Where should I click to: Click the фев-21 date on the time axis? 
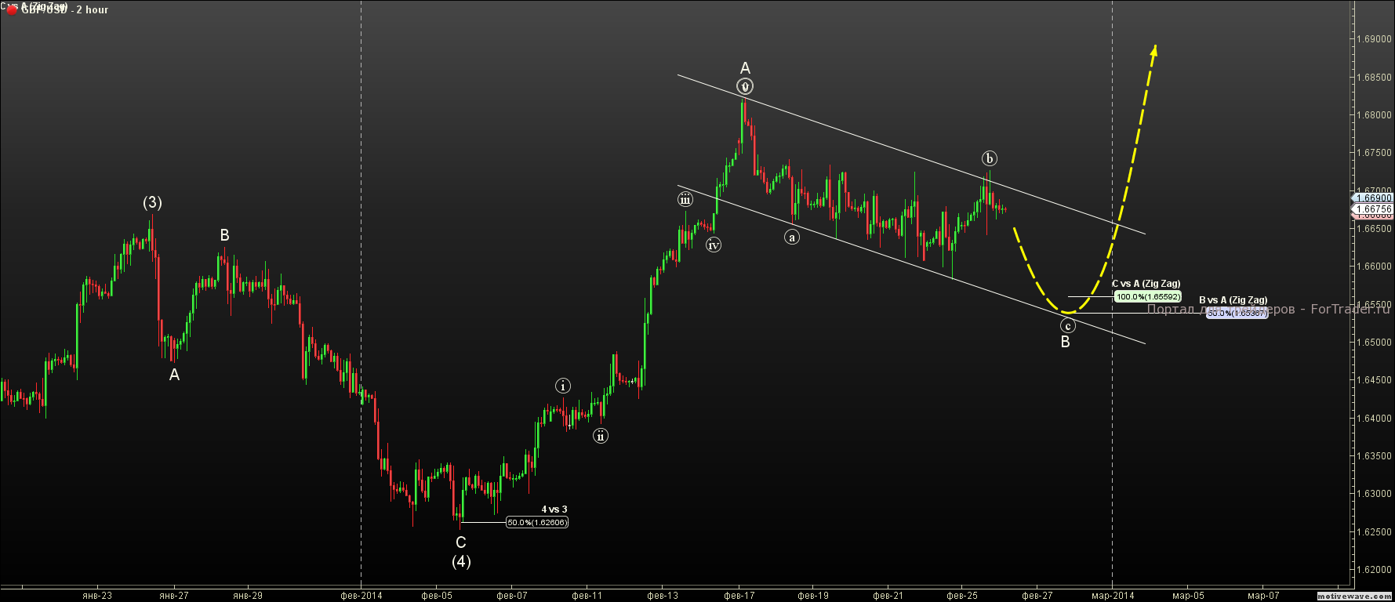(888, 596)
